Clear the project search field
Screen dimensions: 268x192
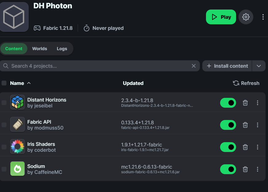tap(194, 66)
